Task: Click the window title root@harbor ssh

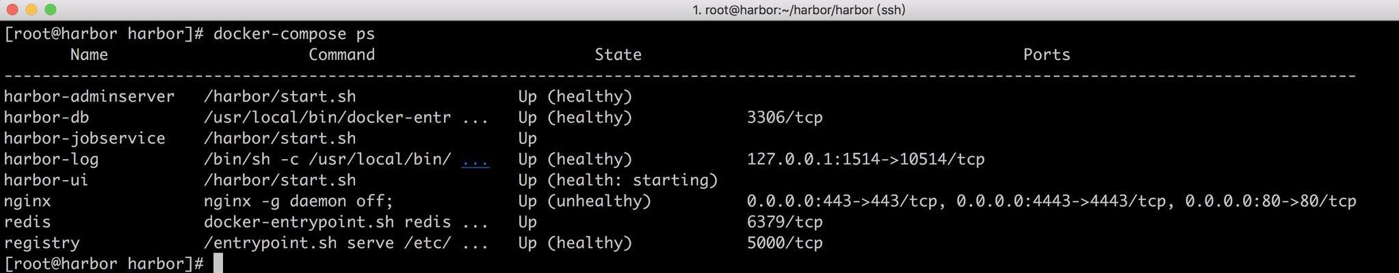Action: click(798, 10)
